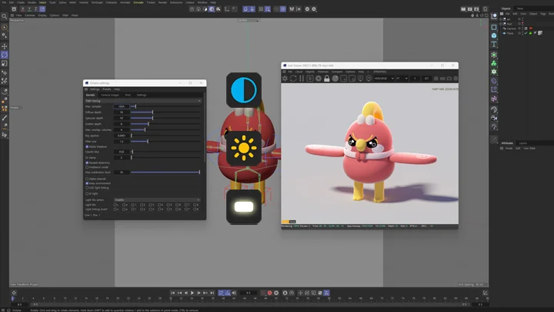The image size is (554, 312).
Task: Toggle the X axis lock button
Action: [22, 8]
